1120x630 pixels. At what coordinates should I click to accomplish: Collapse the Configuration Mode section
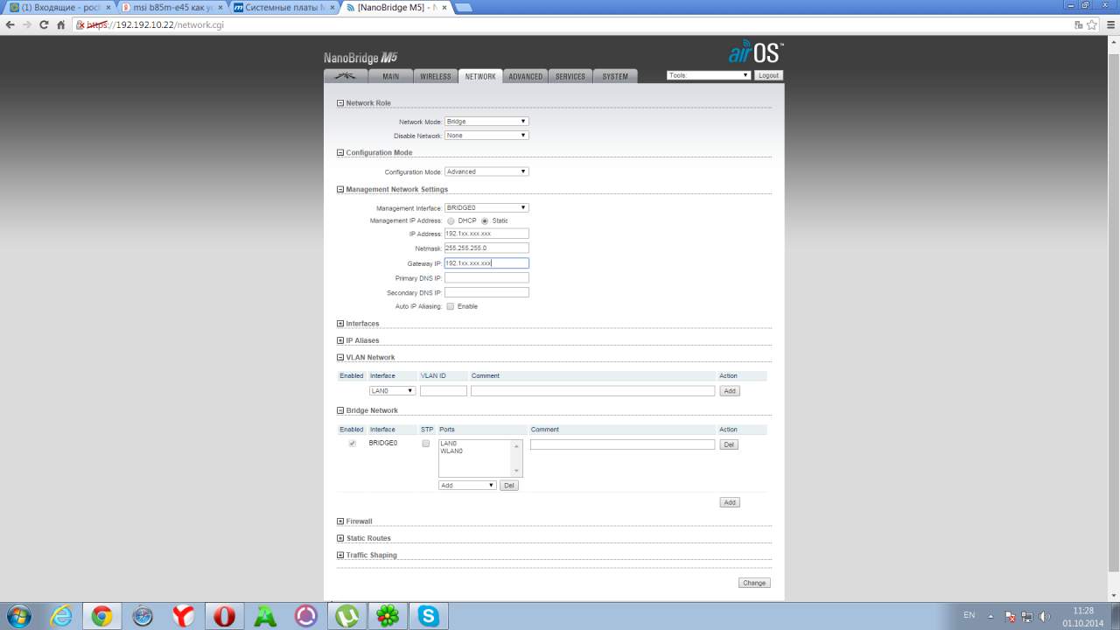340,153
